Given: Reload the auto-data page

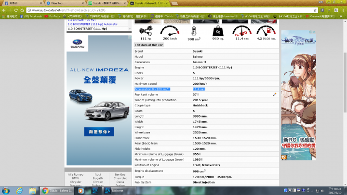Looking at the screenshot, I should [x=16, y=10].
